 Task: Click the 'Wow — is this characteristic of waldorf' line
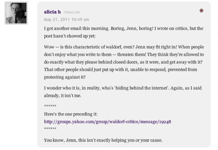(x=124, y=47)
